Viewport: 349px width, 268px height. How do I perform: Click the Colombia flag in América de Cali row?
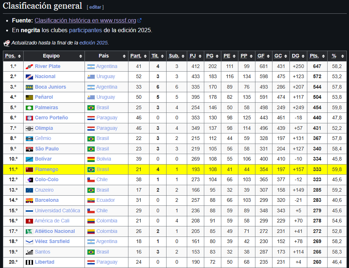click(x=91, y=221)
